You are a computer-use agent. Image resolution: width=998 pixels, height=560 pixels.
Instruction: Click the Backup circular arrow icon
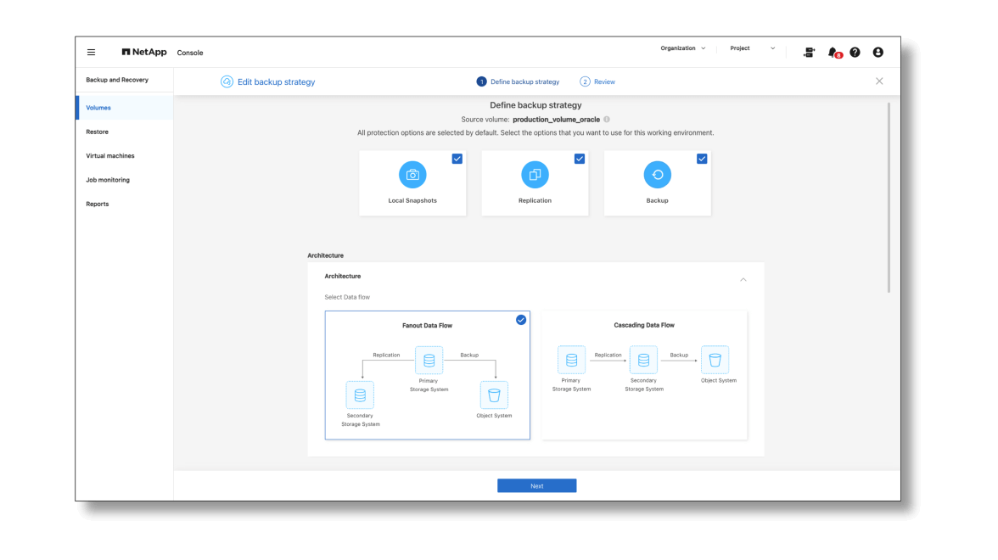[657, 175]
